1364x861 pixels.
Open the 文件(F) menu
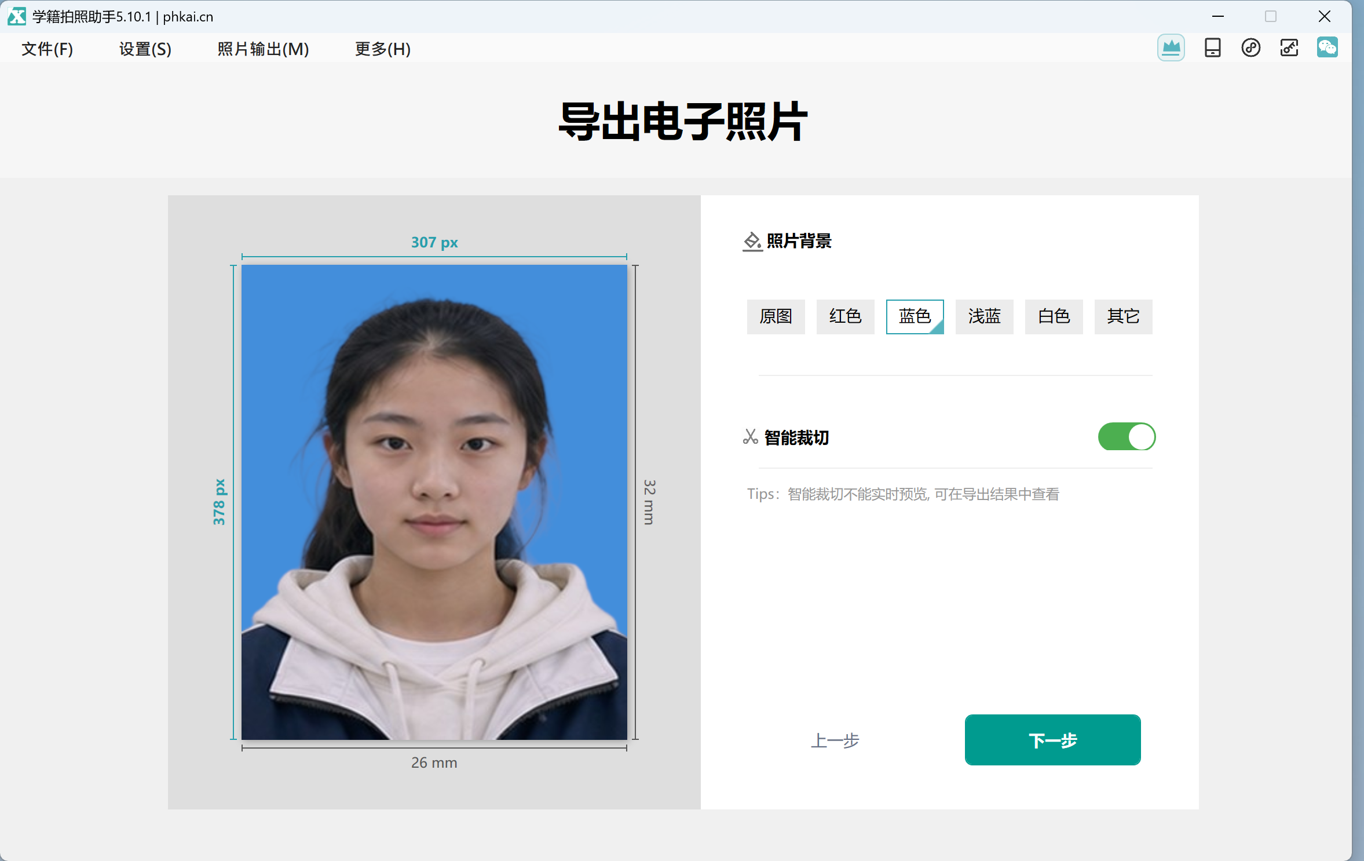47,49
